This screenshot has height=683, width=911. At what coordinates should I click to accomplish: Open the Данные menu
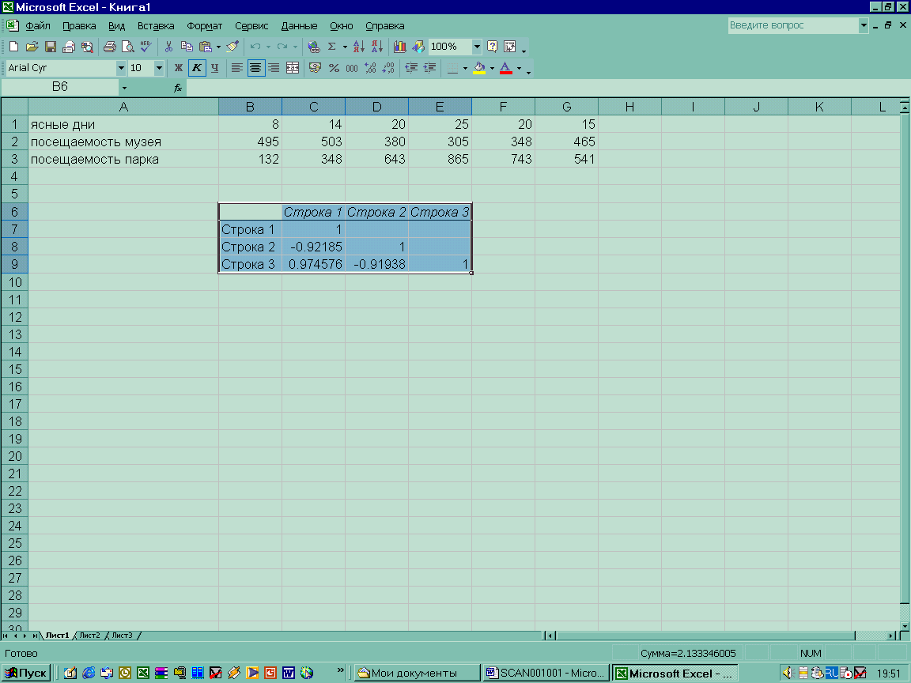coord(299,25)
